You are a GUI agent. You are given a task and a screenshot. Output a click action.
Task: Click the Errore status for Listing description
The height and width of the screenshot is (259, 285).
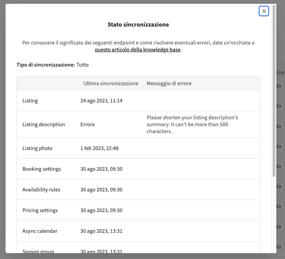[x=87, y=124]
